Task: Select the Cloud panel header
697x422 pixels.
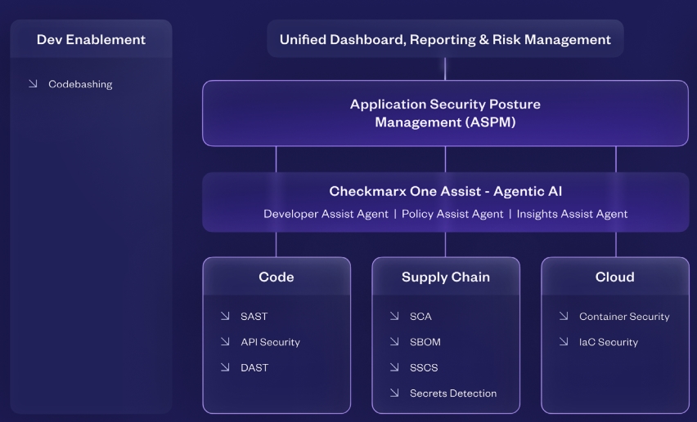Action: (x=615, y=277)
